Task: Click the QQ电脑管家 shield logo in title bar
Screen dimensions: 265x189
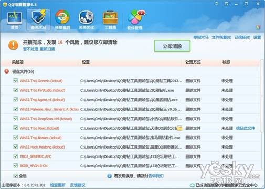Action: coord(5,4)
